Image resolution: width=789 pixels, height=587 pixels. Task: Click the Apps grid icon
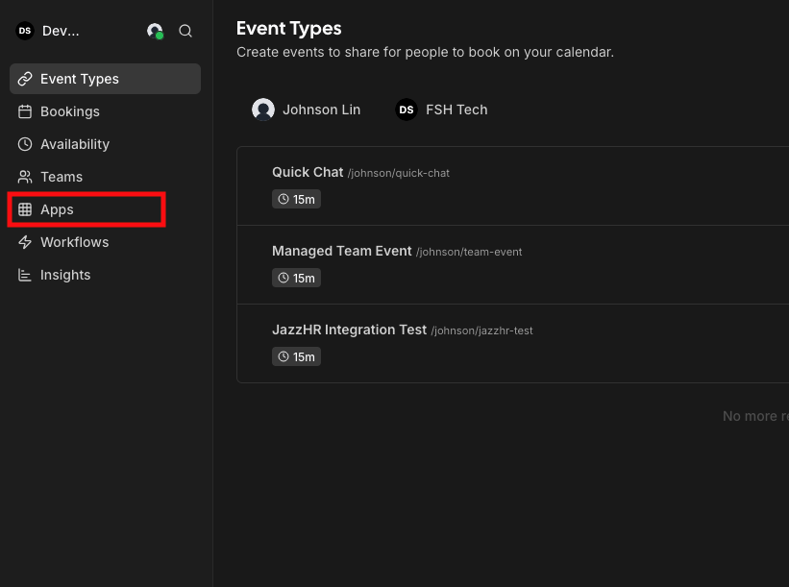coord(25,209)
